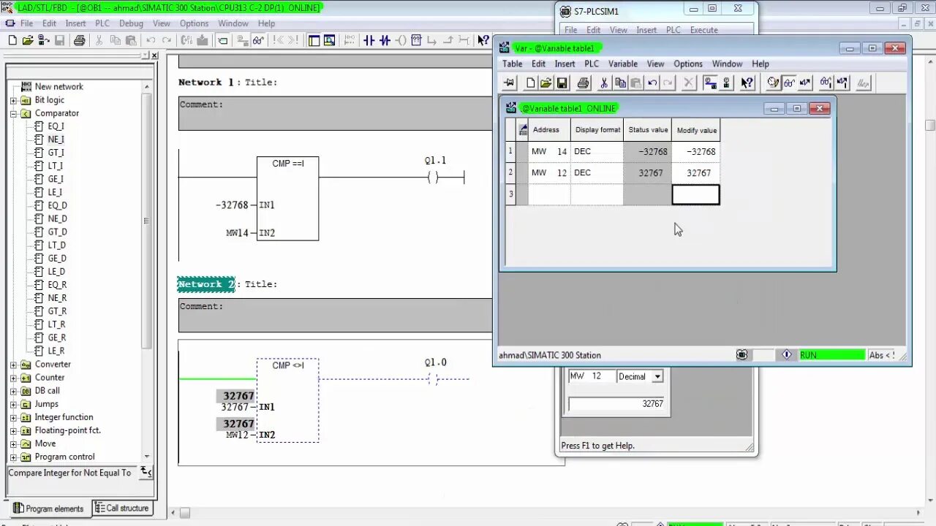Insert a normally open contact
Screen dimensions: 936x526
[369, 40]
